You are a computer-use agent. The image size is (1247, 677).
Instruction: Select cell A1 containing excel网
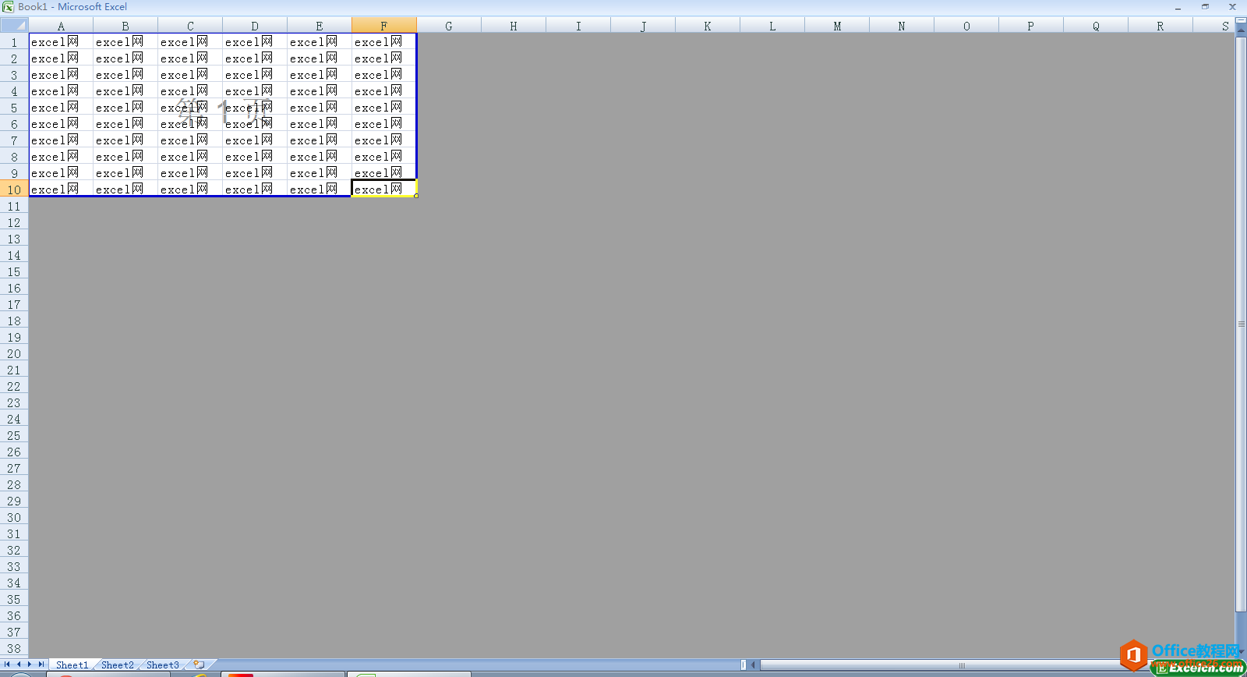tap(61, 42)
